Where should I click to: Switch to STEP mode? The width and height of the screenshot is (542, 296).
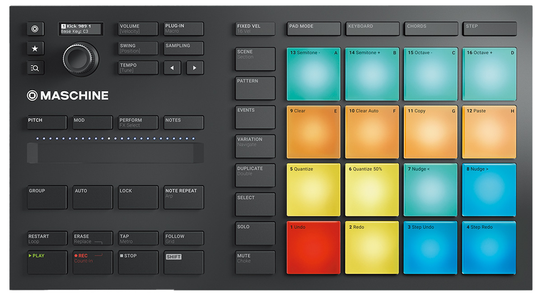[x=490, y=29]
